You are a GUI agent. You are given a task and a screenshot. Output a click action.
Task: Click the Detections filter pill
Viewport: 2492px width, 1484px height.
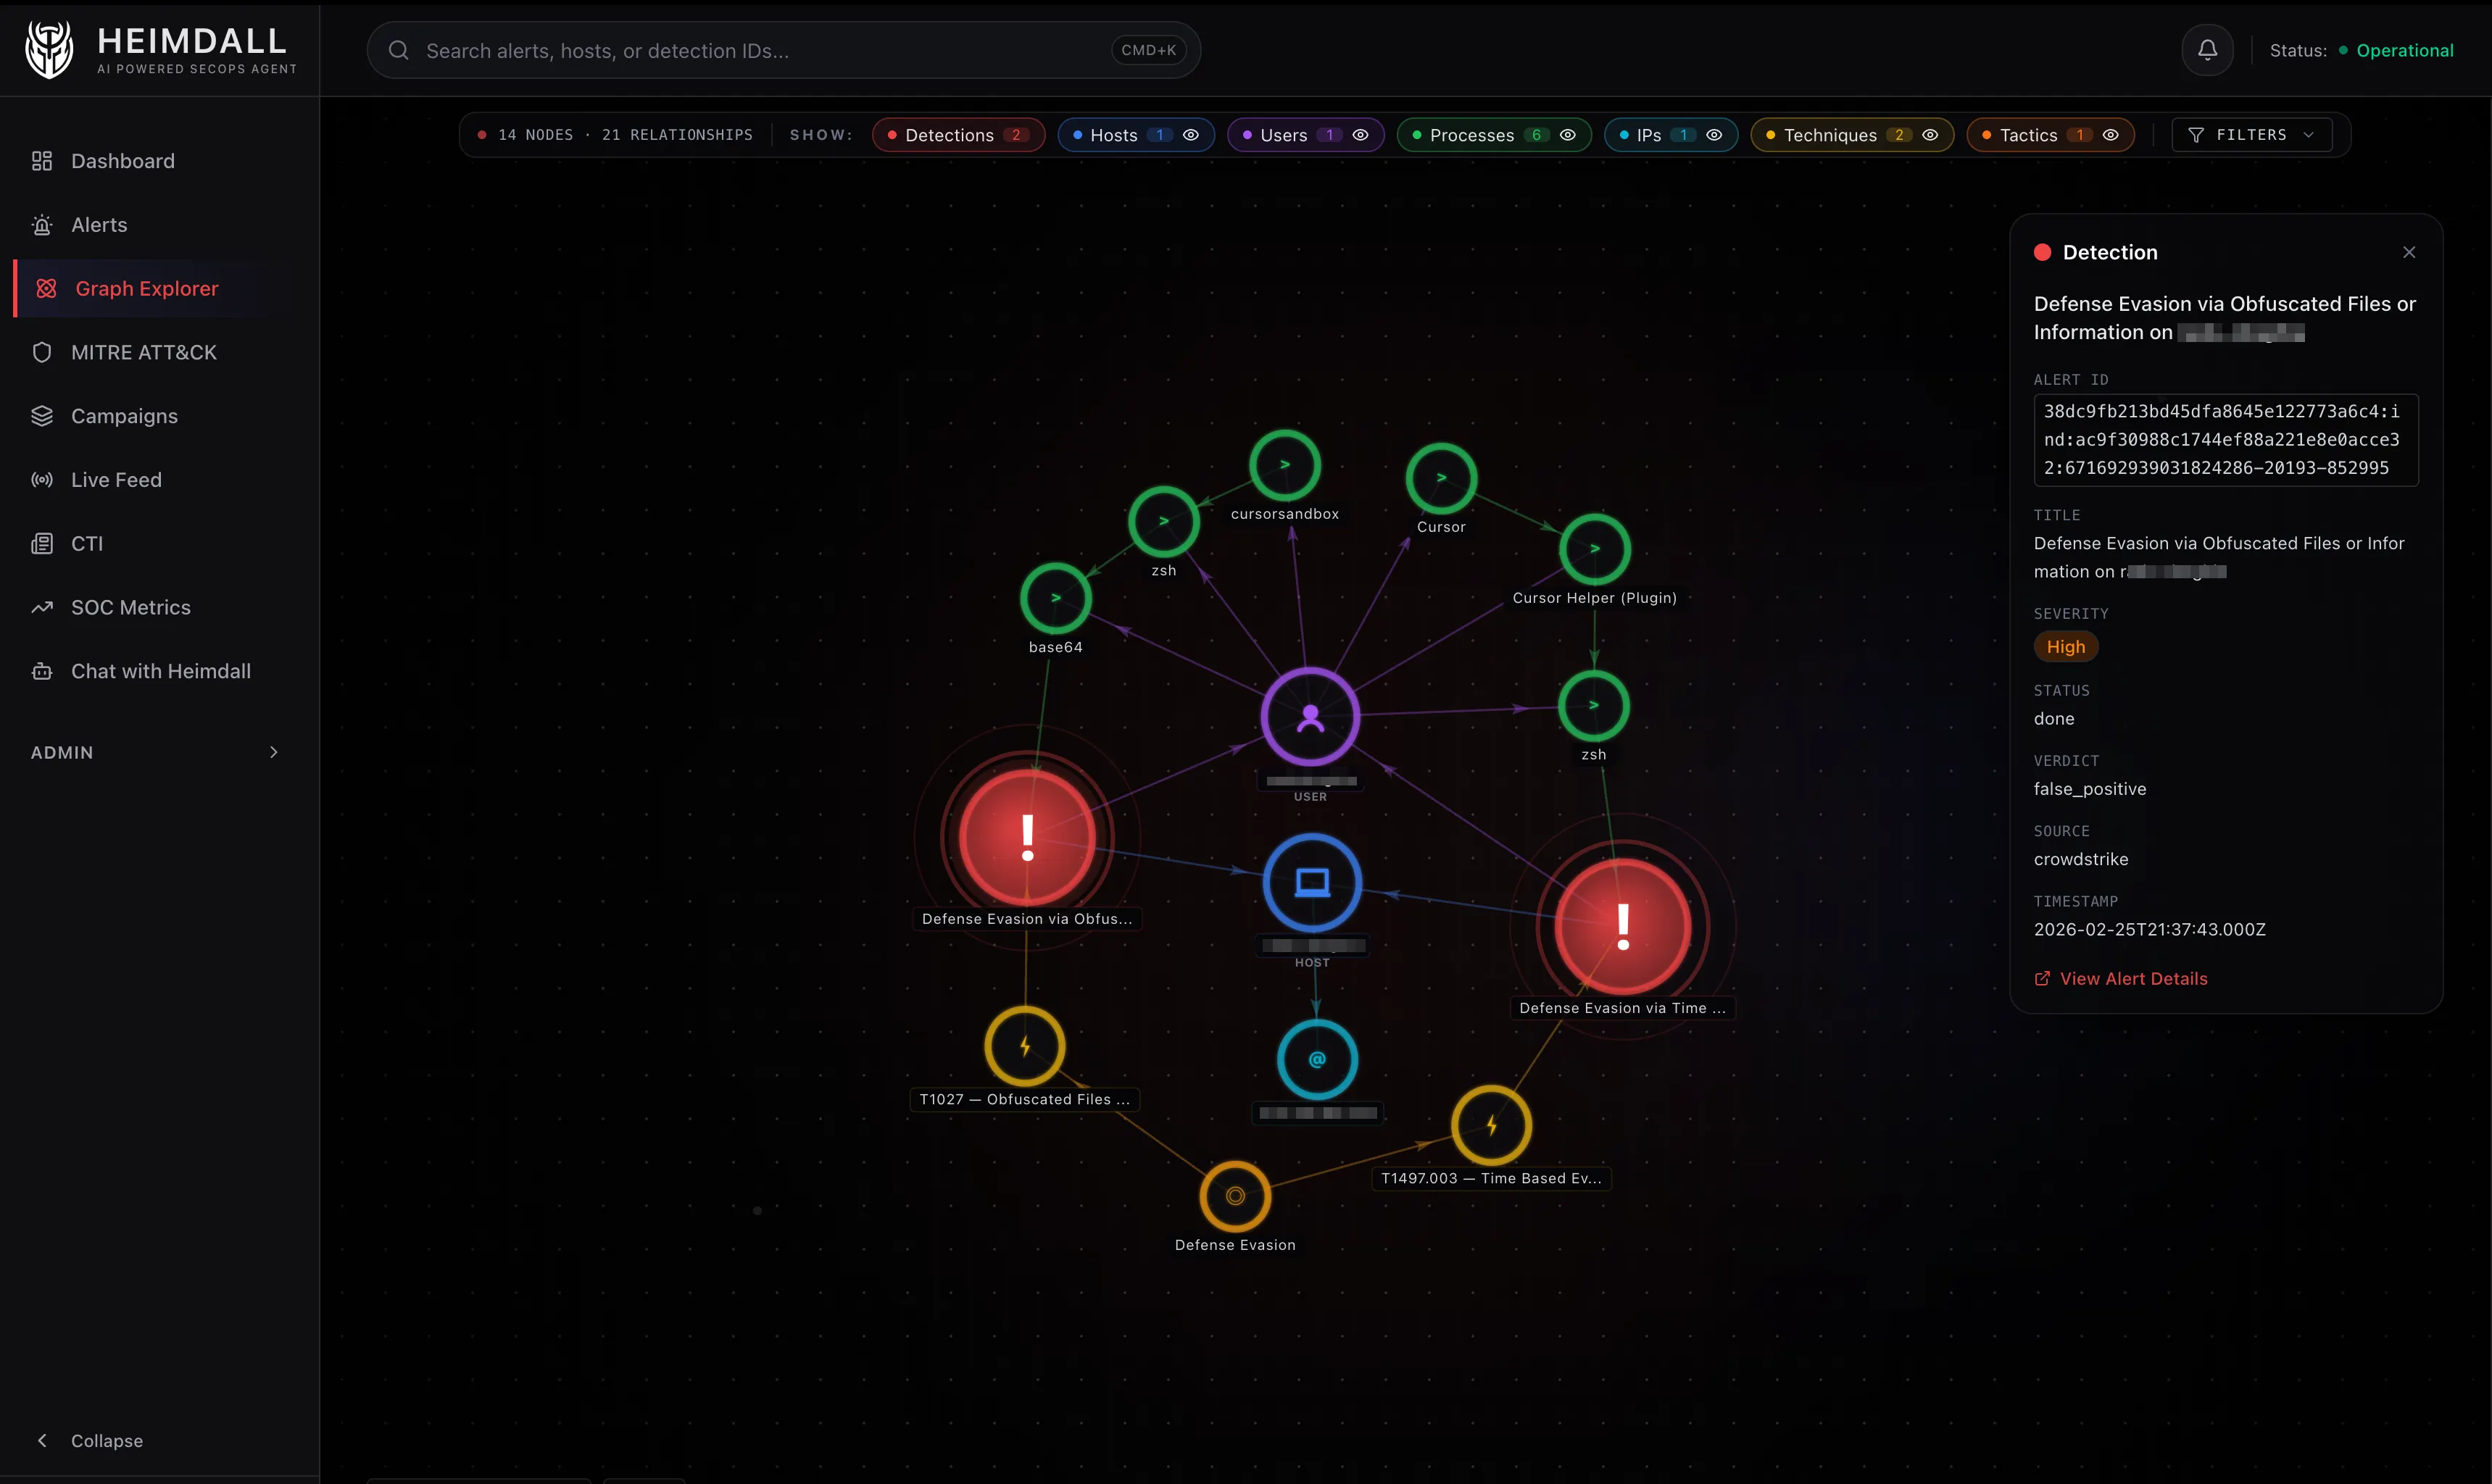tap(957, 135)
